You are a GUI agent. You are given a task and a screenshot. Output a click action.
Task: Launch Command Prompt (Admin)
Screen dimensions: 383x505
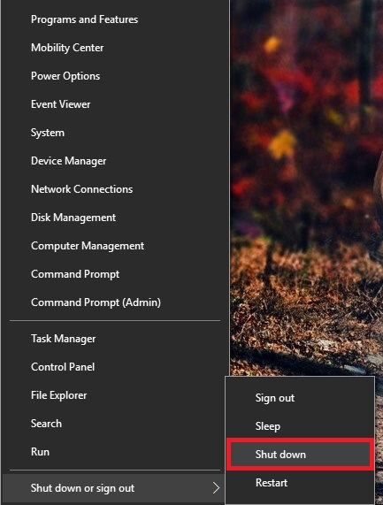[x=114, y=302]
